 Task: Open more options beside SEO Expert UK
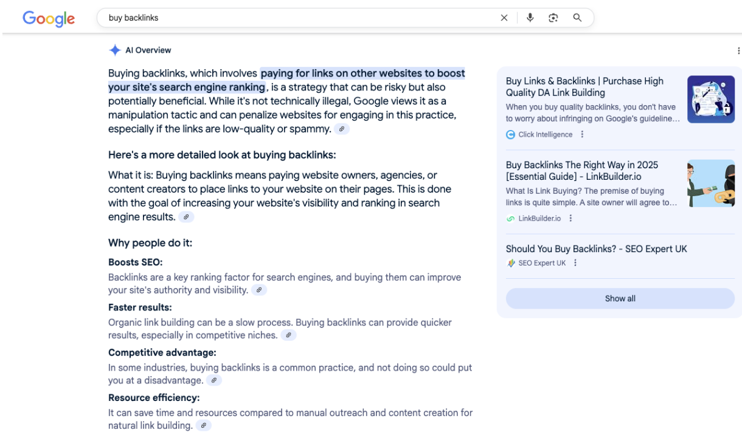point(575,263)
